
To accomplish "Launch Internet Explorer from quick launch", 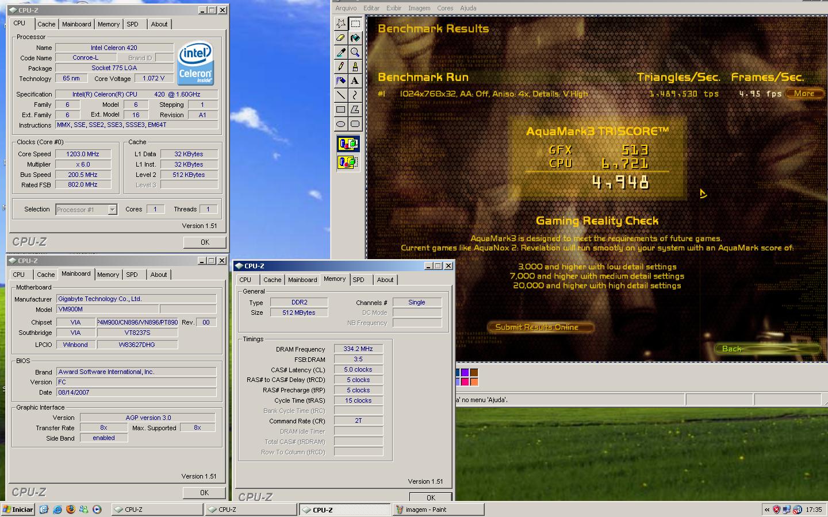I will coord(57,510).
